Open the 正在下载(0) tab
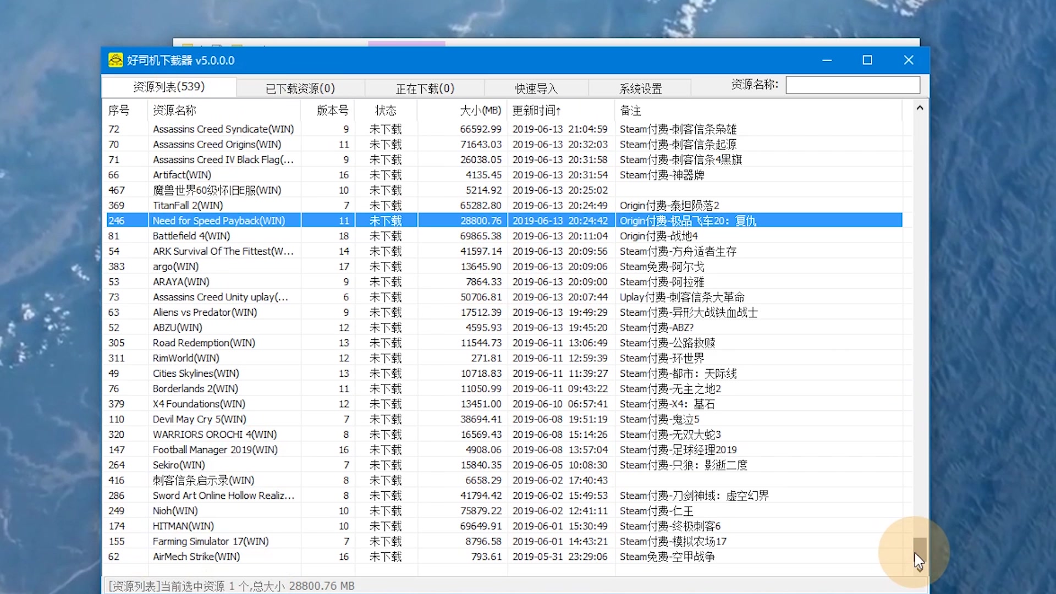 point(425,89)
